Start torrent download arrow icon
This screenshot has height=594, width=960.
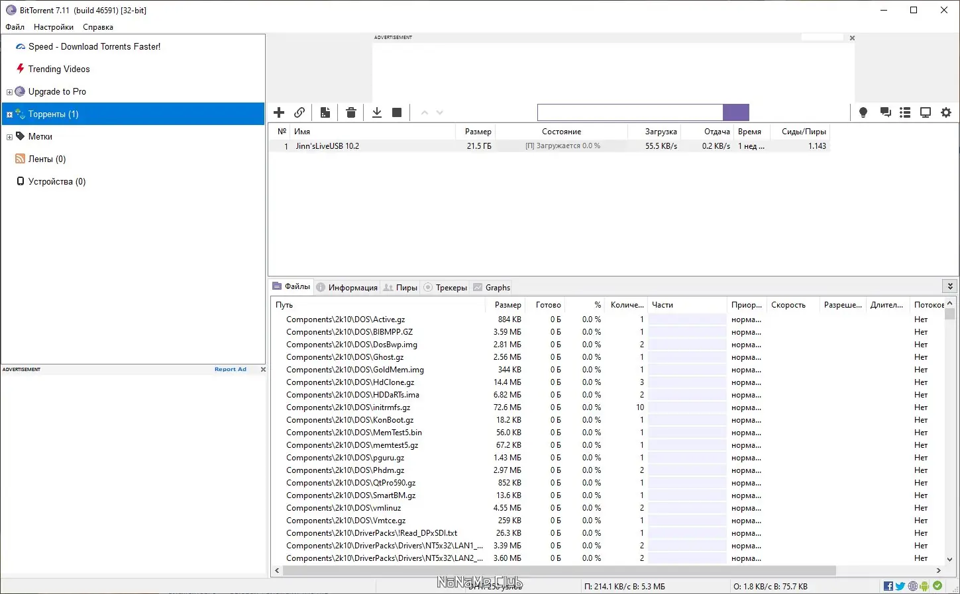[x=377, y=112]
